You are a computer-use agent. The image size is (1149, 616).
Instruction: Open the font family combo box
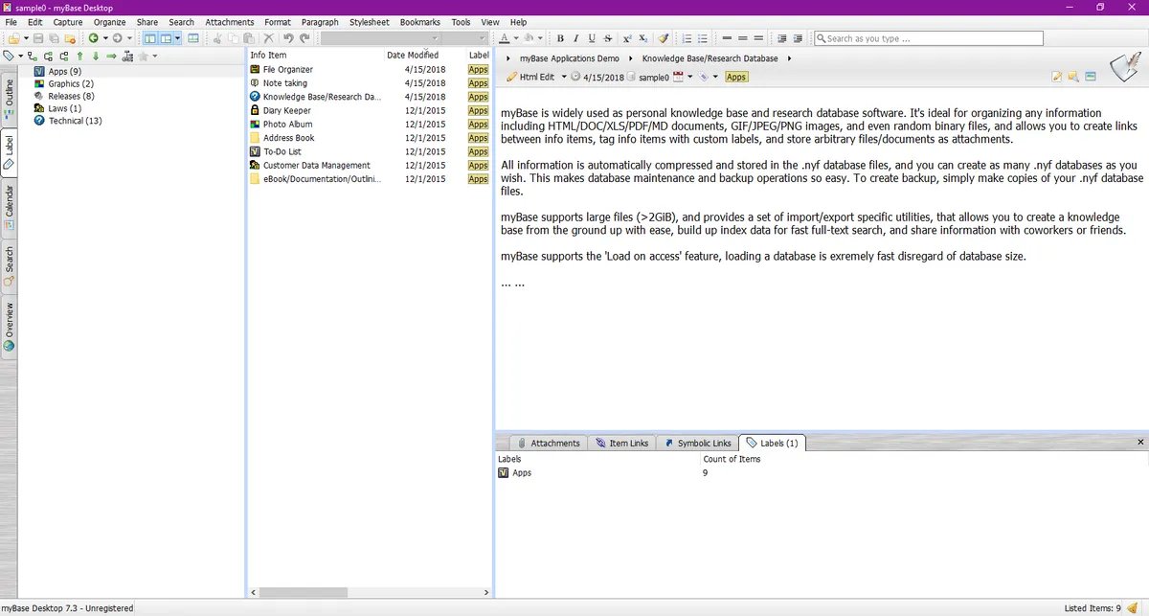coord(381,38)
